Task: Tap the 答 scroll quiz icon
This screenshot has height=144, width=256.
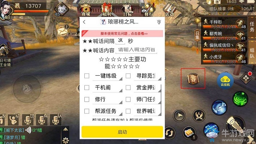Action: tap(193, 78)
